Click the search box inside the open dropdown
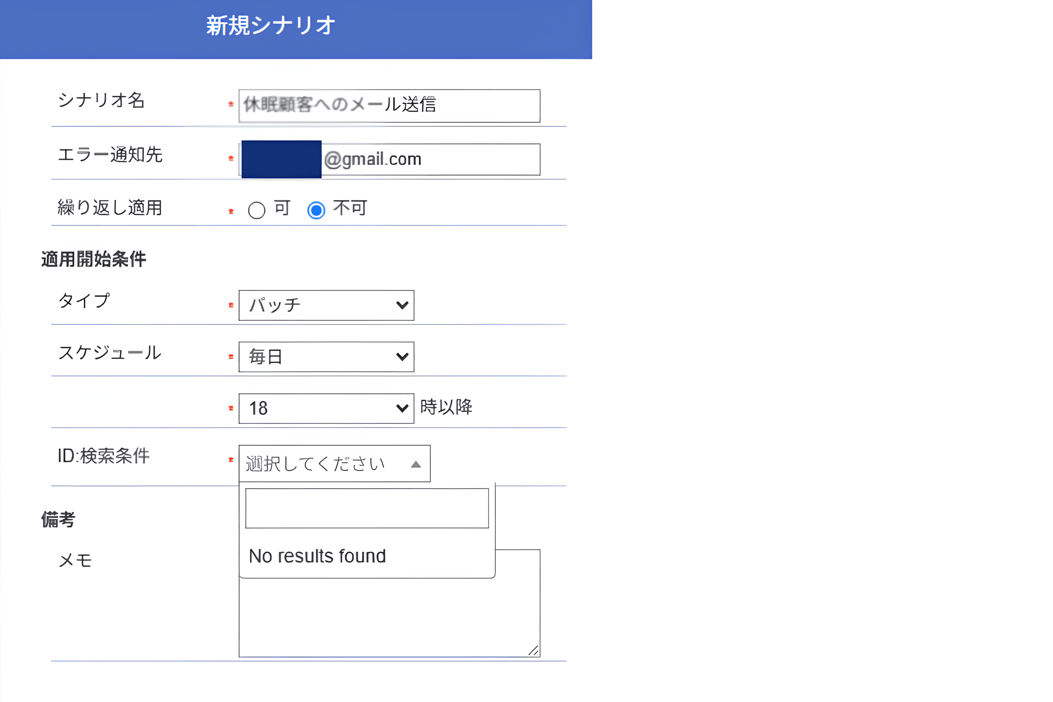The height and width of the screenshot is (702, 1053). pyautogui.click(x=367, y=509)
